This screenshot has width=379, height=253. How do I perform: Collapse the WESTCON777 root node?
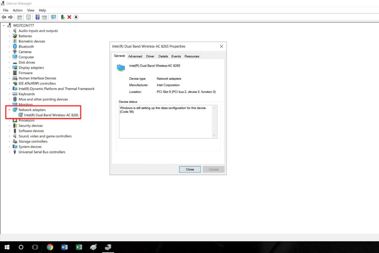pyautogui.click(x=4, y=25)
